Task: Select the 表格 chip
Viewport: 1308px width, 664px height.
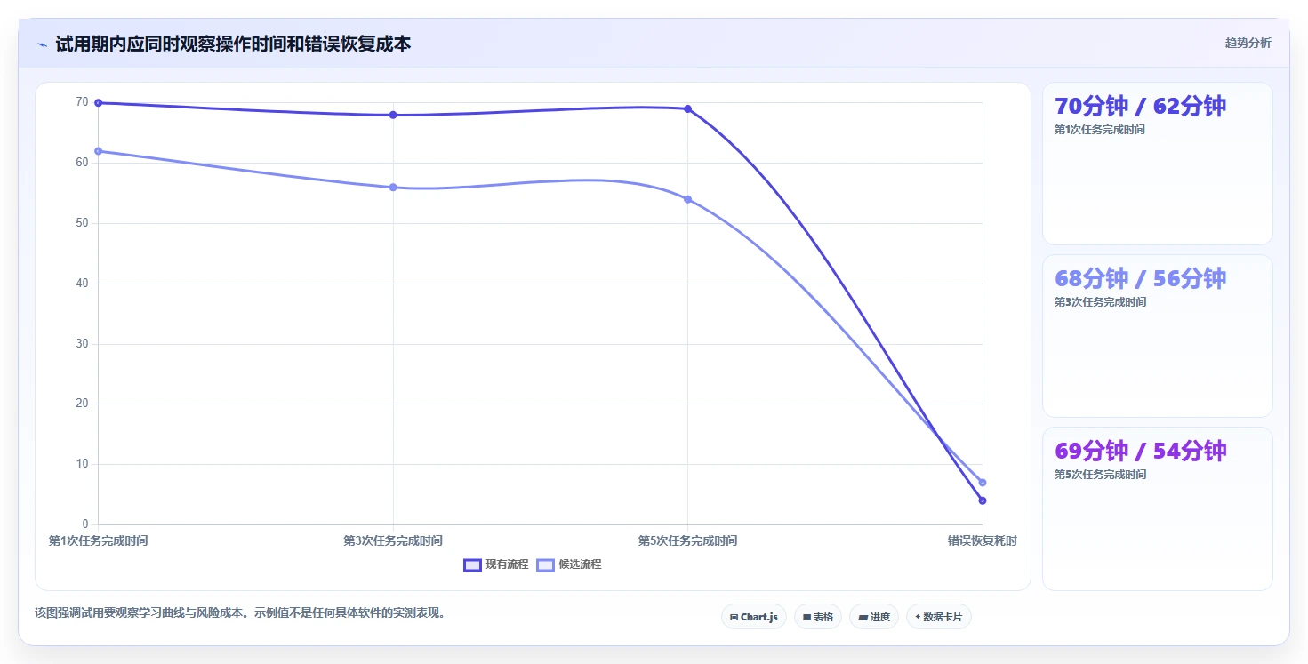Action: point(817,617)
